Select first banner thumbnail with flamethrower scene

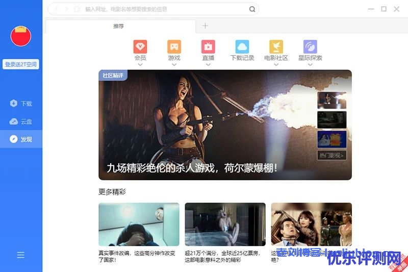click(x=332, y=100)
